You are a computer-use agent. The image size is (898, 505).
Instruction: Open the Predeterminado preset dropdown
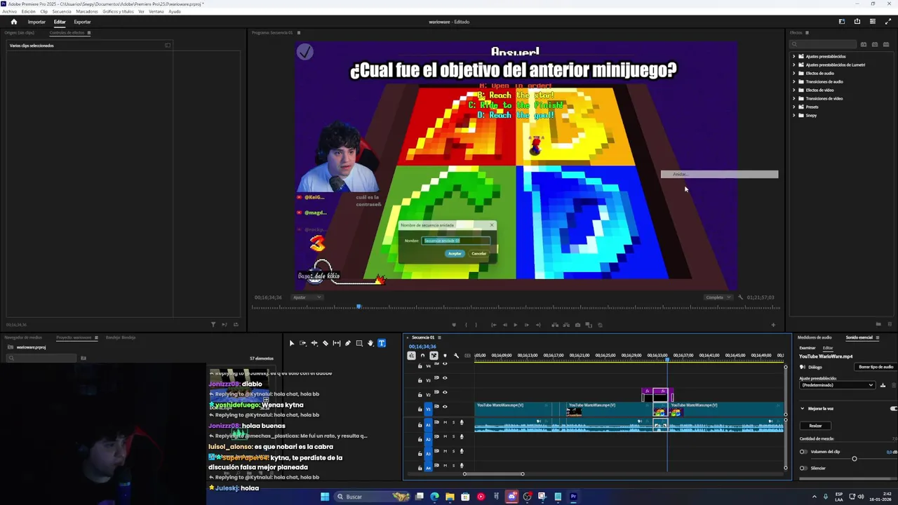(838, 385)
